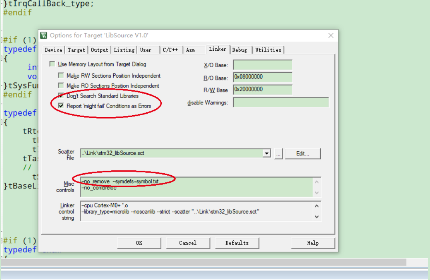Screen dimensions: 430x280
Task: Open the Output tab
Action: pyautogui.click(x=100, y=50)
